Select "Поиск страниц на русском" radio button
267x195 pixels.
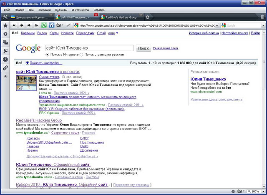tap(82, 55)
